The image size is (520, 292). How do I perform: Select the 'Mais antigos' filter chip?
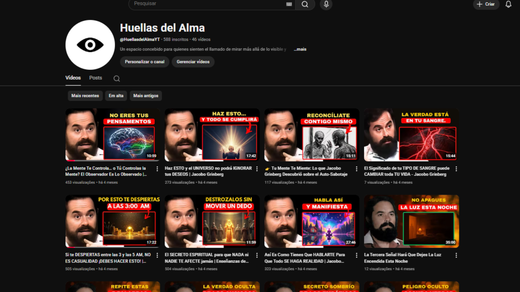coord(146,96)
